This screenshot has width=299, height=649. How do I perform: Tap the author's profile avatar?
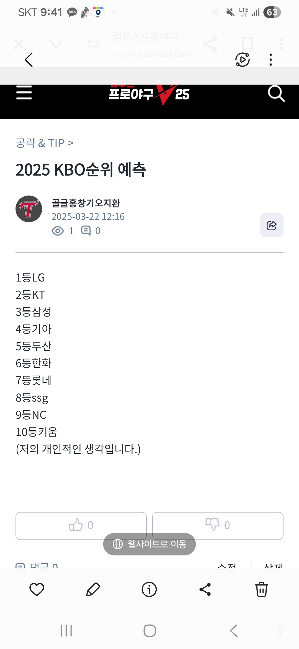point(29,209)
